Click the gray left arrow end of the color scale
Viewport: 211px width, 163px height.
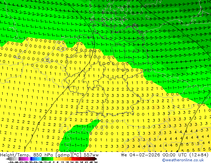(x=8, y=159)
